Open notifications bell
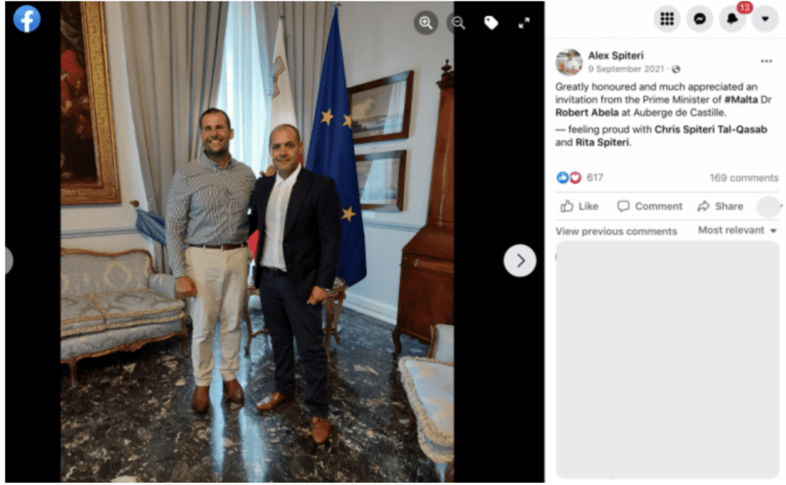The height and width of the screenshot is (485, 786). pyautogui.click(x=732, y=19)
